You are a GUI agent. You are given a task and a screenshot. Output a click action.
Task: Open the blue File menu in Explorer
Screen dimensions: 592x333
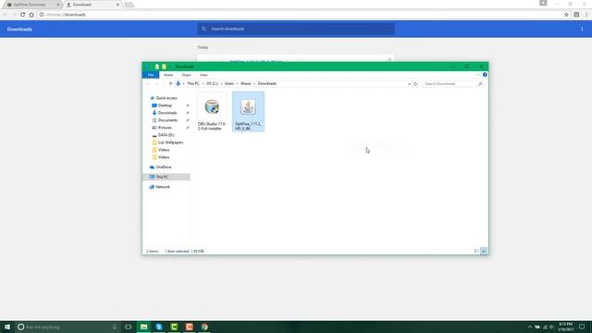150,75
